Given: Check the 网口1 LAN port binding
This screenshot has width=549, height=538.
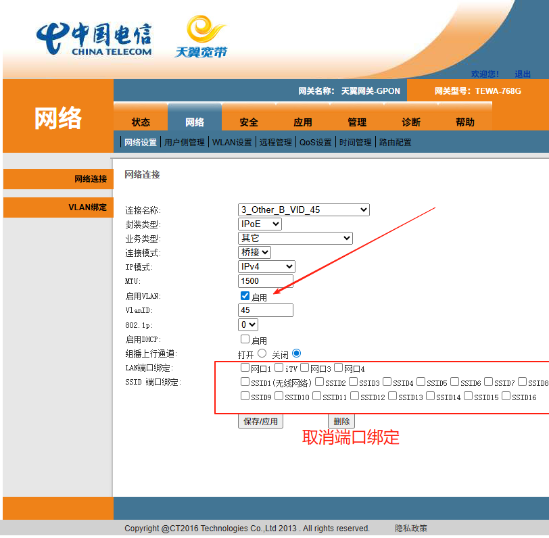Looking at the screenshot, I should coord(245,368).
